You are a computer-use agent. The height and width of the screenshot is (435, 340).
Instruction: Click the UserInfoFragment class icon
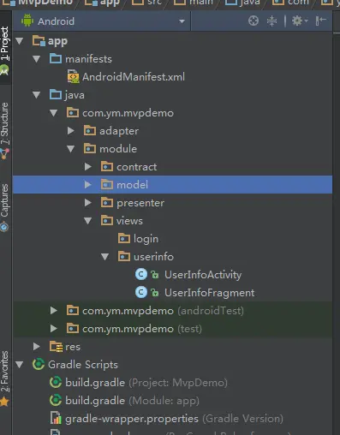[141, 293]
